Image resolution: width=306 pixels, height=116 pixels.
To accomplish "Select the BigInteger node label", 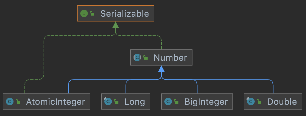I will [x=206, y=102].
